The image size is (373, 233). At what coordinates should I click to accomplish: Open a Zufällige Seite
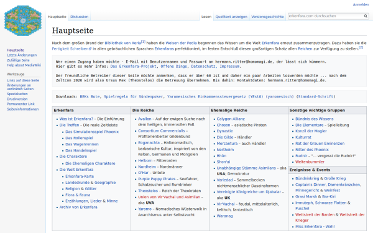pyautogui.click(x=18, y=60)
